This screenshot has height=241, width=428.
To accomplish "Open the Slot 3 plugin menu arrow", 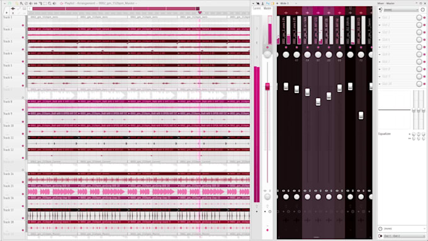I will (380, 32).
